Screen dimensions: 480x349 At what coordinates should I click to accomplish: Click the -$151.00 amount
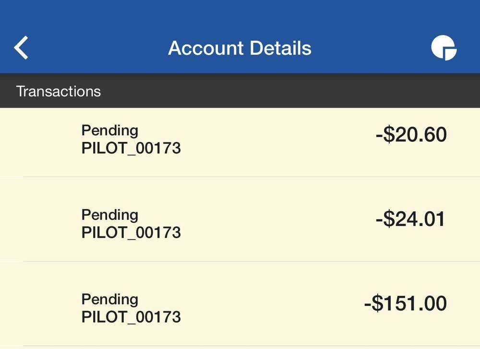405,304
